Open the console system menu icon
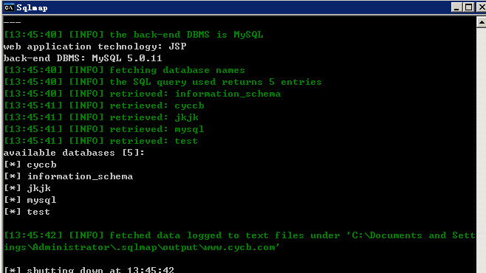486x273 pixels. click(9, 7)
